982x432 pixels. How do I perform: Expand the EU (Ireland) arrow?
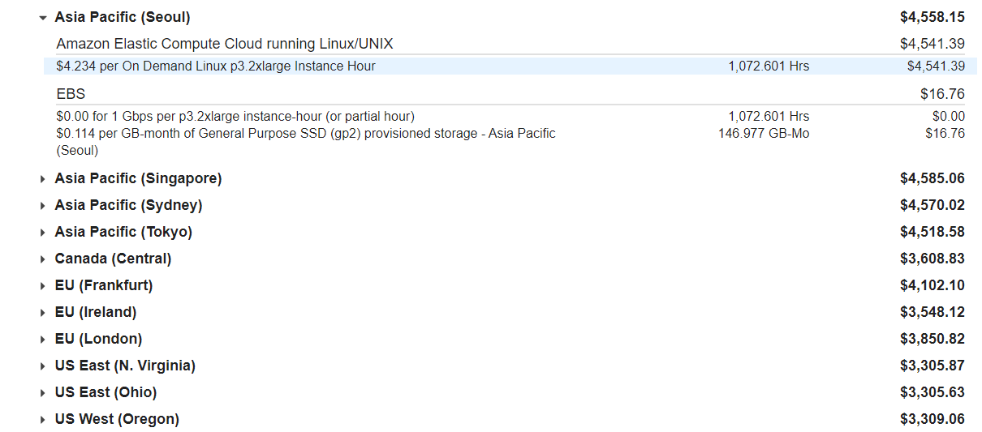[43, 313]
